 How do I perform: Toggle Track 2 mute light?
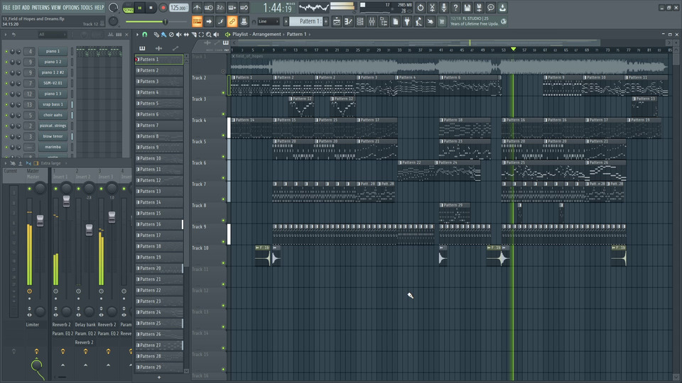pos(224,92)
